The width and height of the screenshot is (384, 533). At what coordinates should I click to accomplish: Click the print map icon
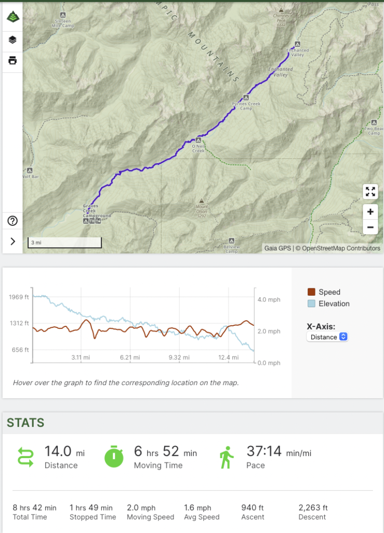click(12, 61)
